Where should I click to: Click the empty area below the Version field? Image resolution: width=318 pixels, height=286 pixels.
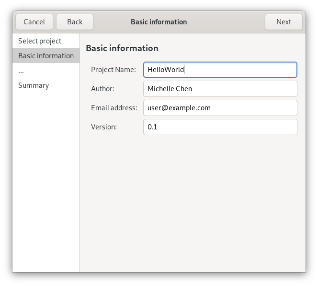(x=192, y=201)
